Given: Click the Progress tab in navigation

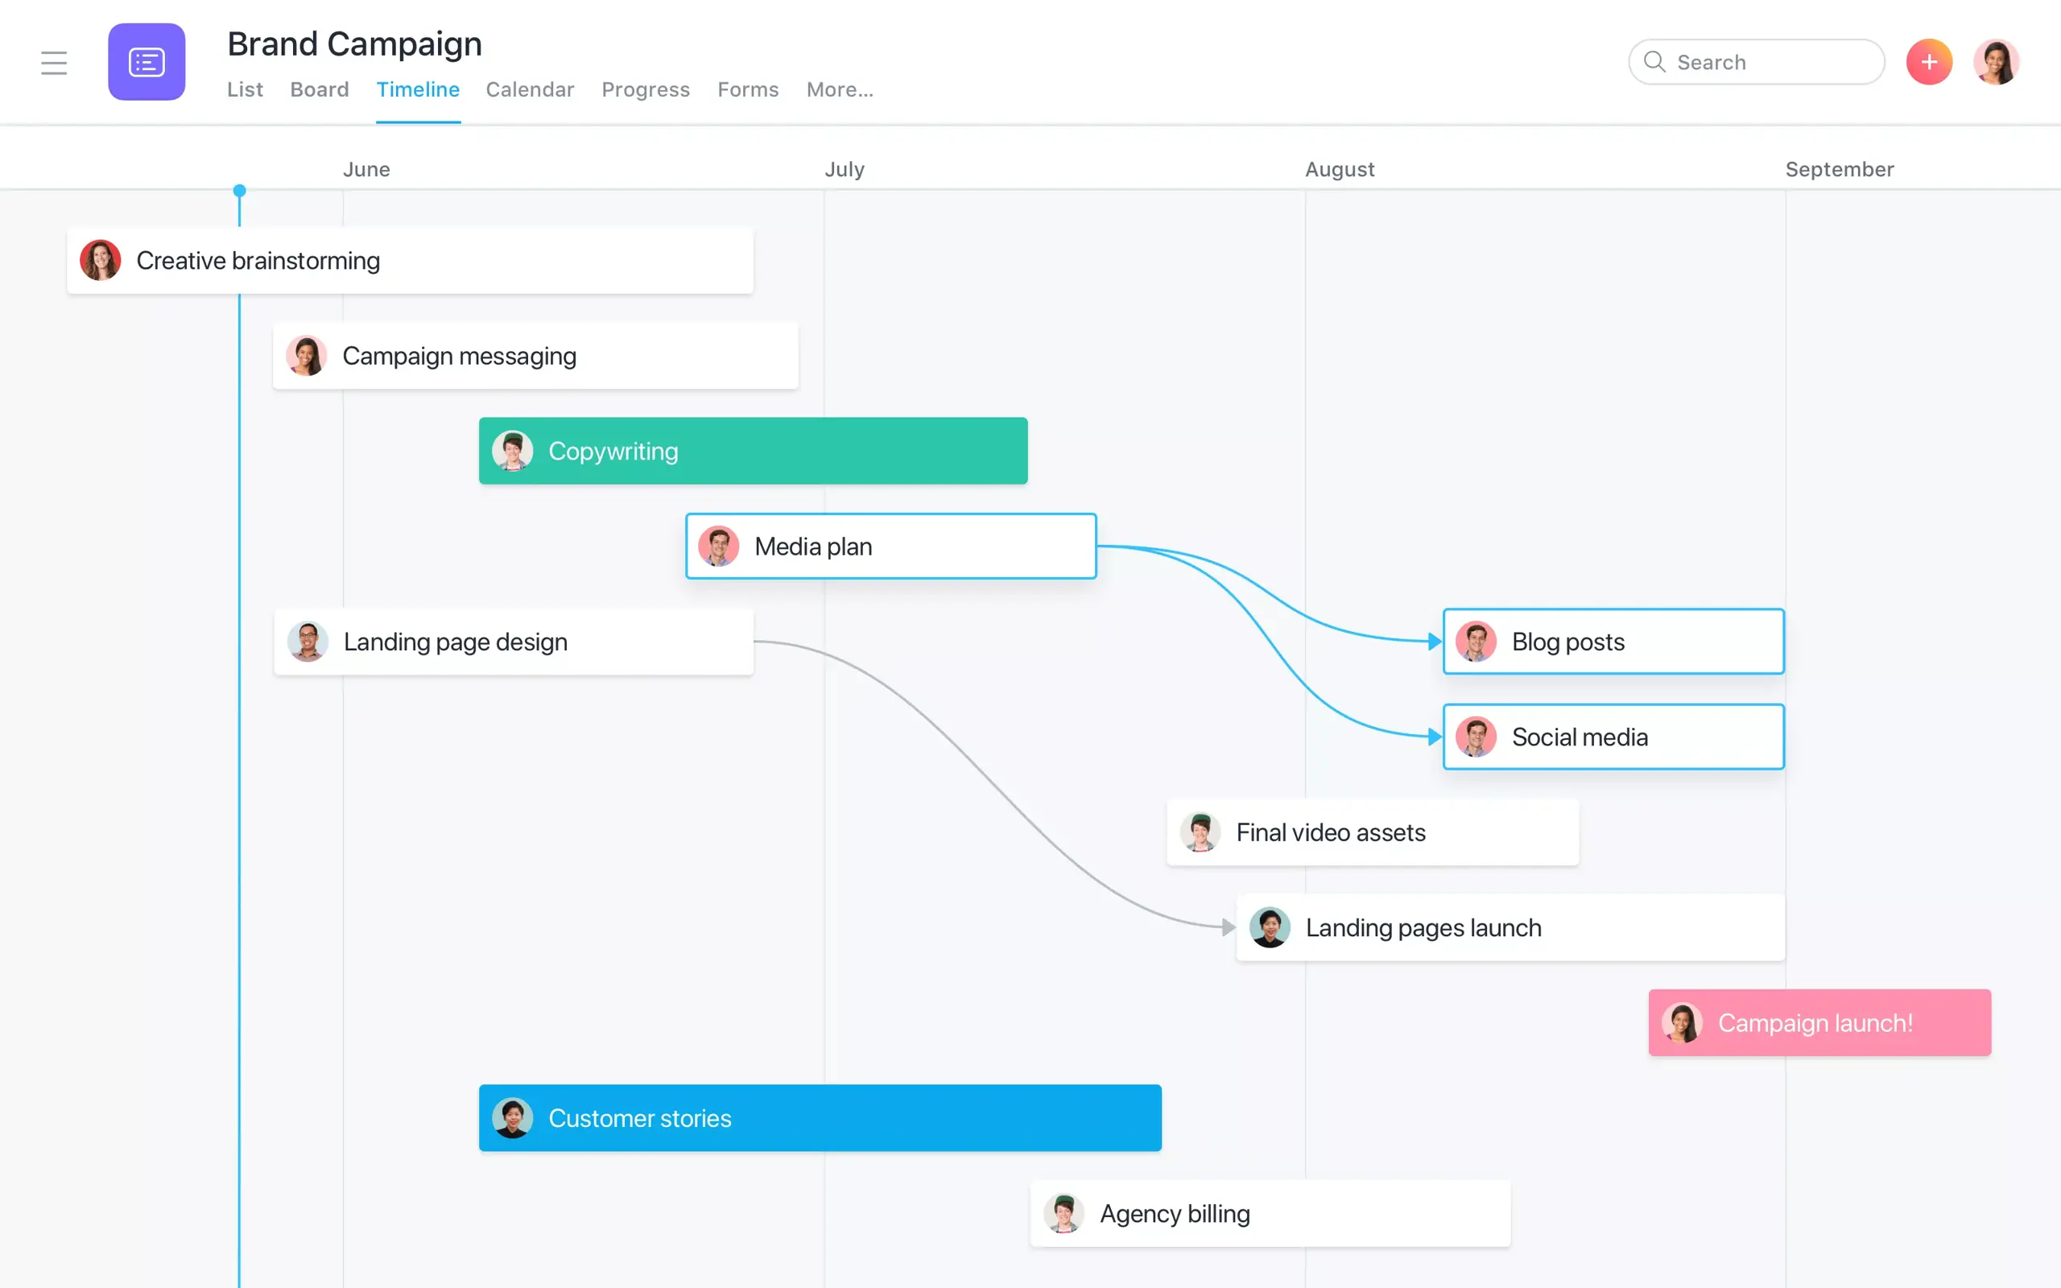Looking at the screenshot, I should click(646, 88).
